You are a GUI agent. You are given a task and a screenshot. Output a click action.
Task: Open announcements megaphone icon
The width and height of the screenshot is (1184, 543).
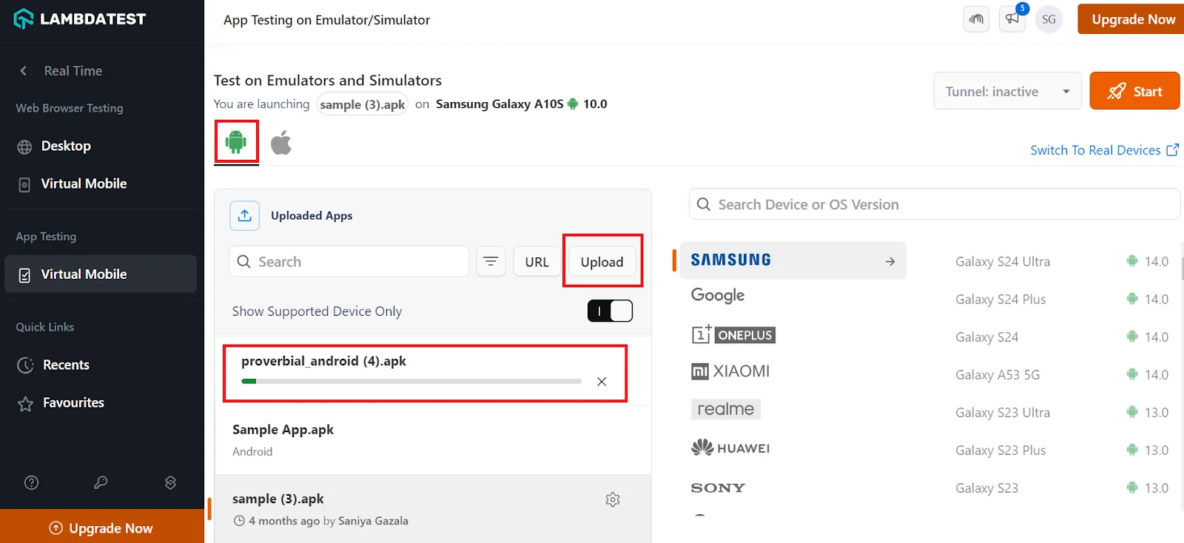(x=1012, y=19)
